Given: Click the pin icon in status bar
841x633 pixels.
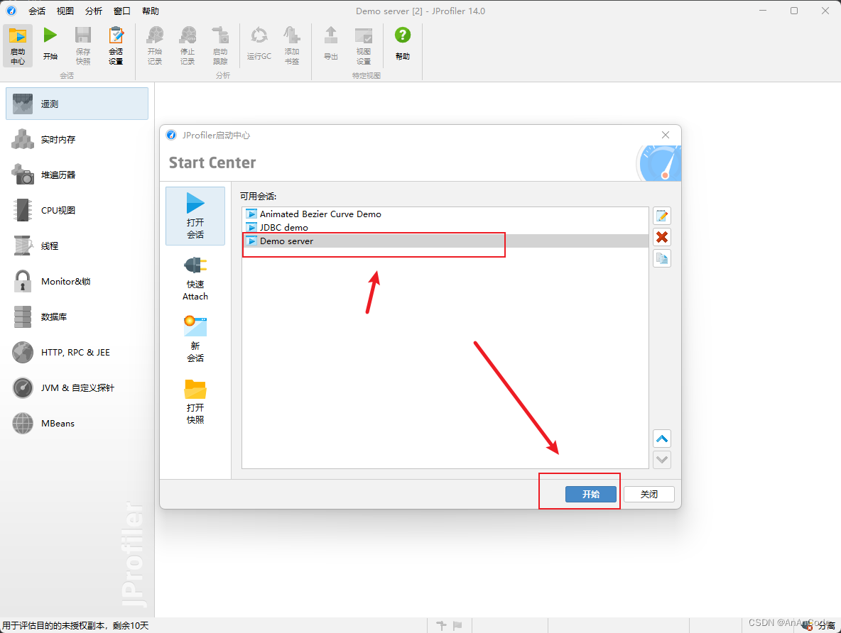Looking at the screenshot, I should (x=441, y=625).
